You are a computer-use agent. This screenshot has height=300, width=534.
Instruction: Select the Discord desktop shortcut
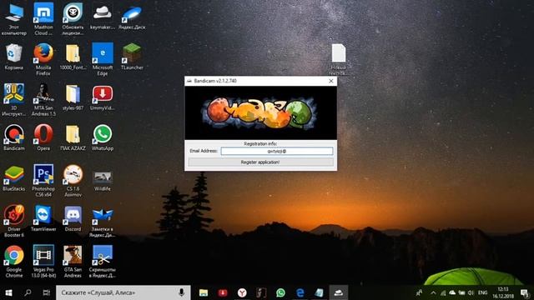(x=73, y=218)
